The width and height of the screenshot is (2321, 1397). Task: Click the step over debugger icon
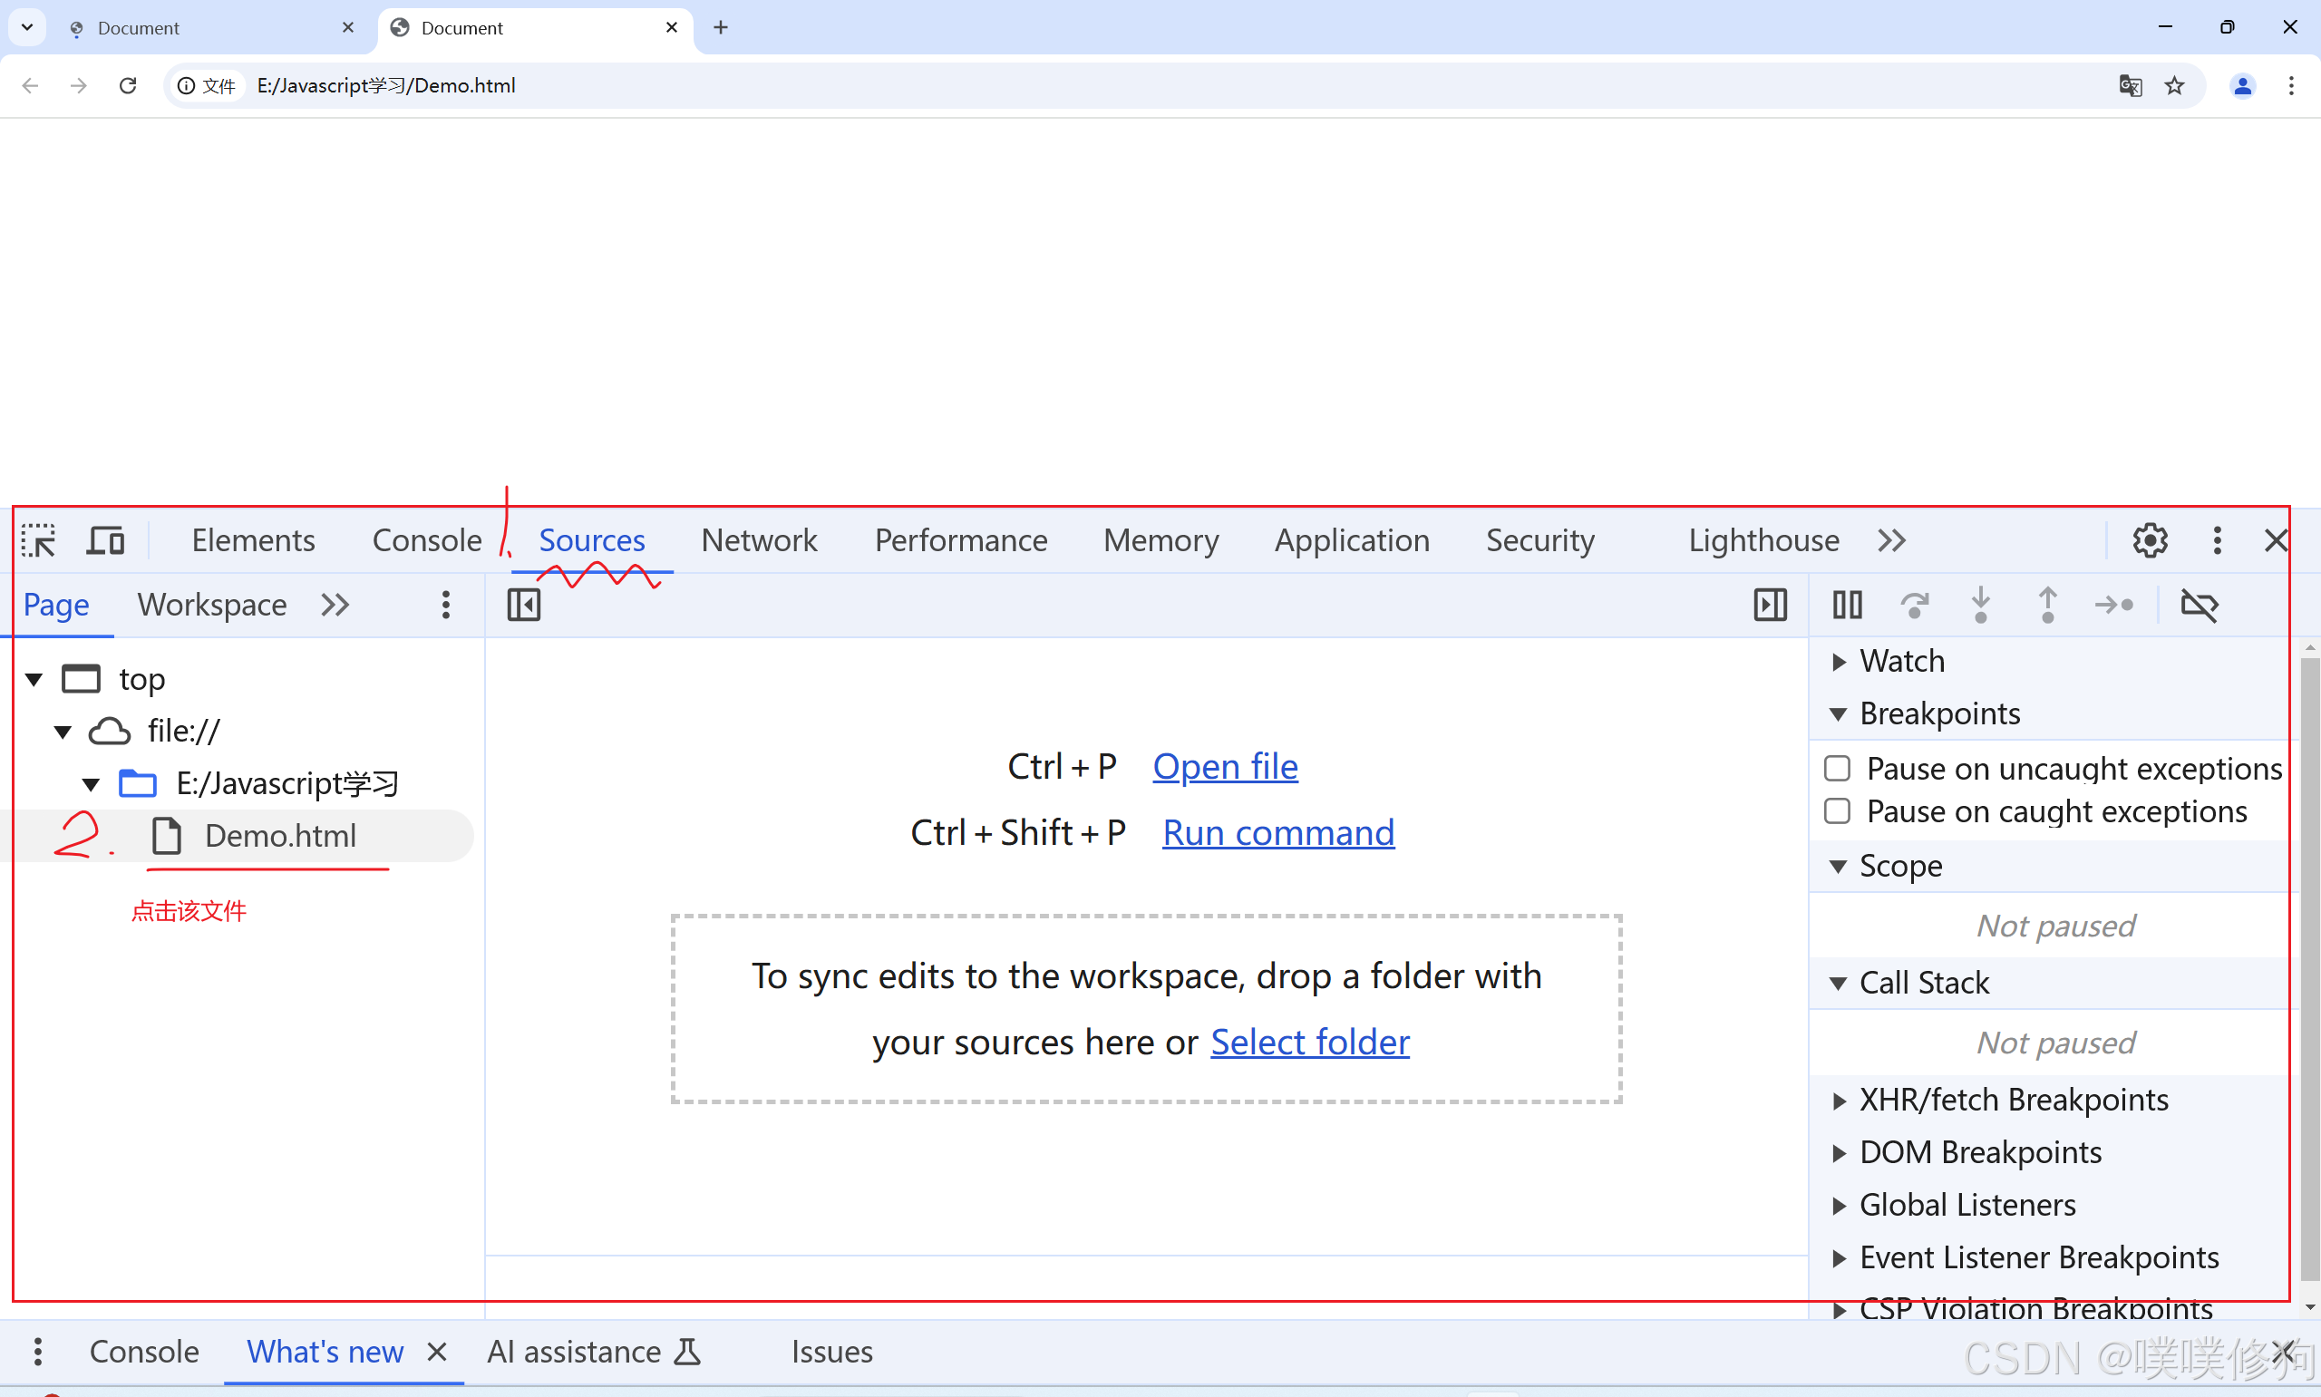point(1913,605)
